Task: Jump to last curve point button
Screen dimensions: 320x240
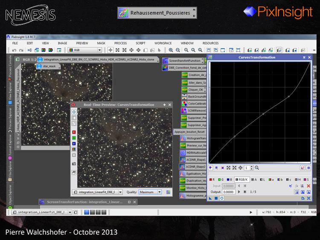Action: 245,192
